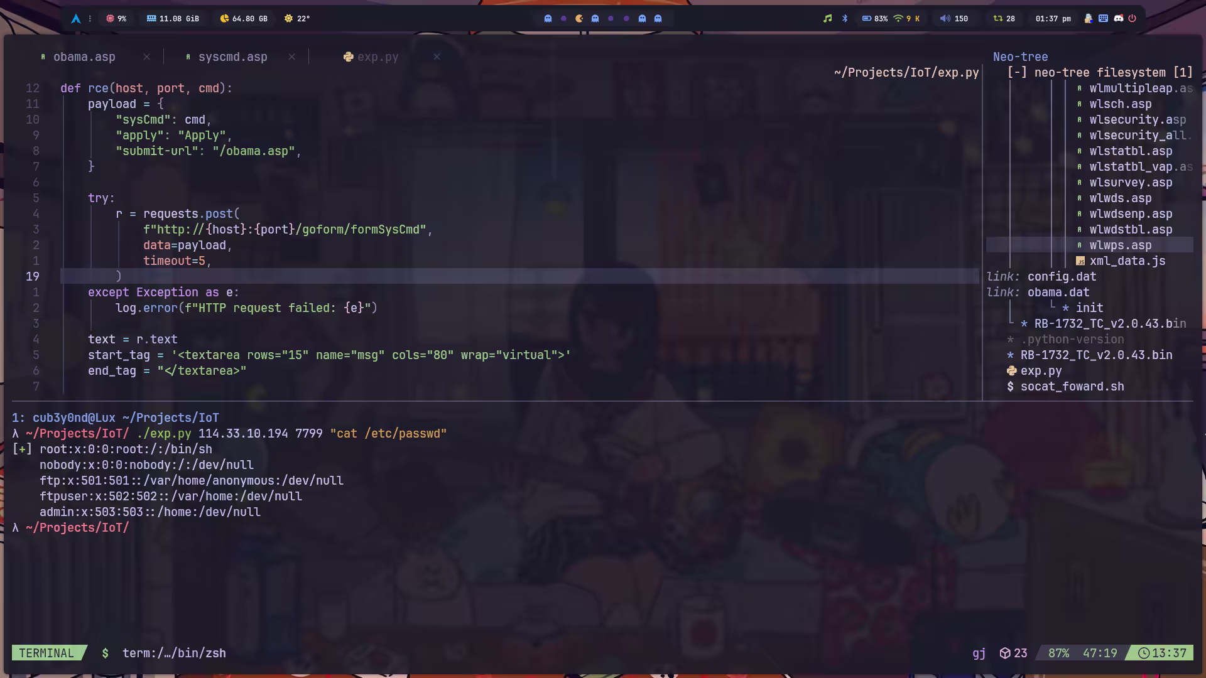Click the on-screen keyboard tray icon
The image size is (1206, 678).
click(x=1104, y=19)
